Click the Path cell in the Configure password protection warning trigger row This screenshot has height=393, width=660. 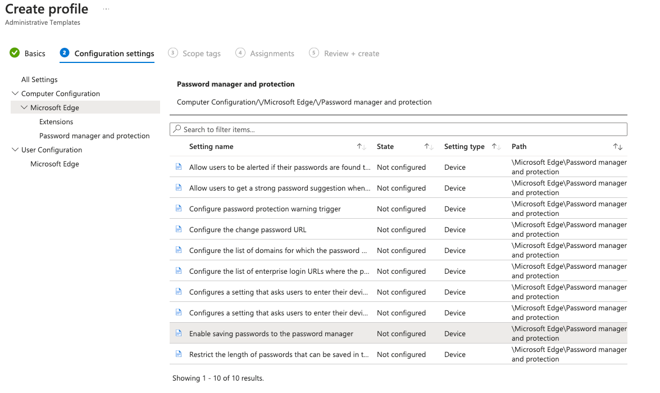click(569, 209)
